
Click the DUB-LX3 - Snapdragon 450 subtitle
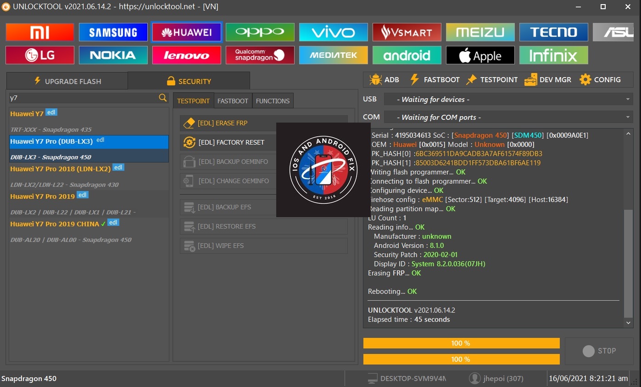coord(51,157)
